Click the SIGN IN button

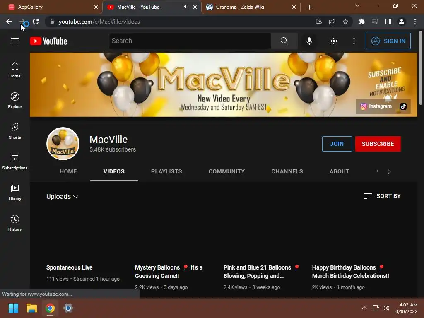[x=388, y=41]
